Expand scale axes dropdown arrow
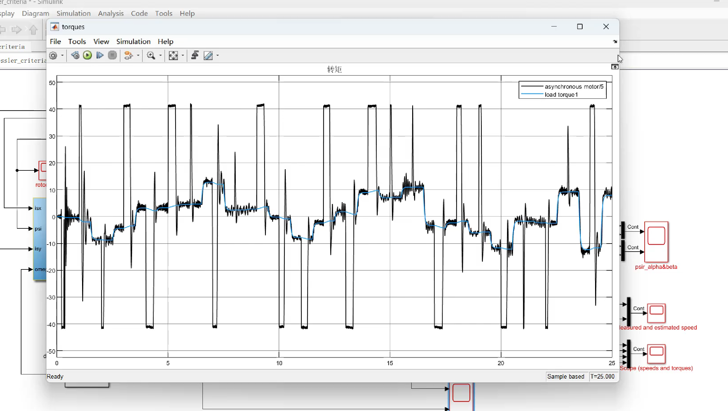Viewport: 728px width, 411px height. pos(183,56)
